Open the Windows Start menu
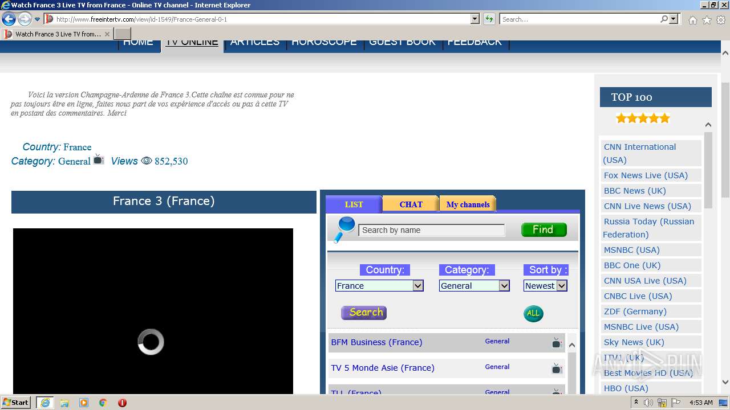This screenshot has width=730, height=410. pos(16,403)
